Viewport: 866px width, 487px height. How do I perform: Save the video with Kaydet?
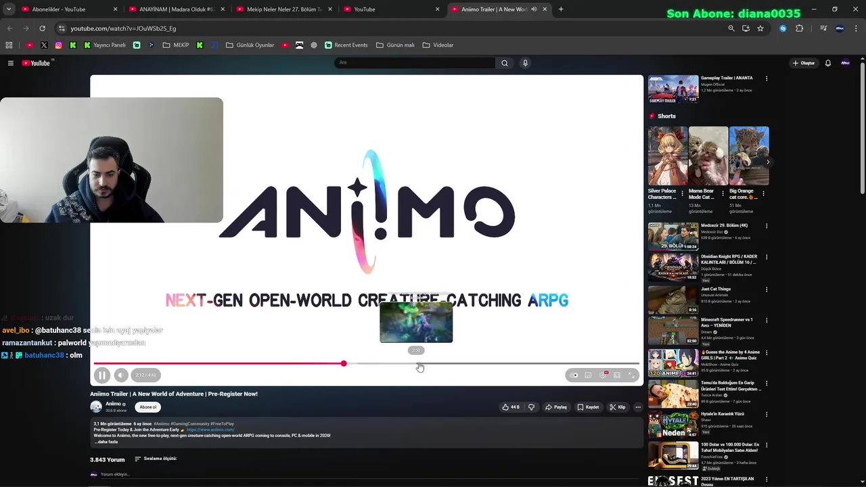coord(588,407)
